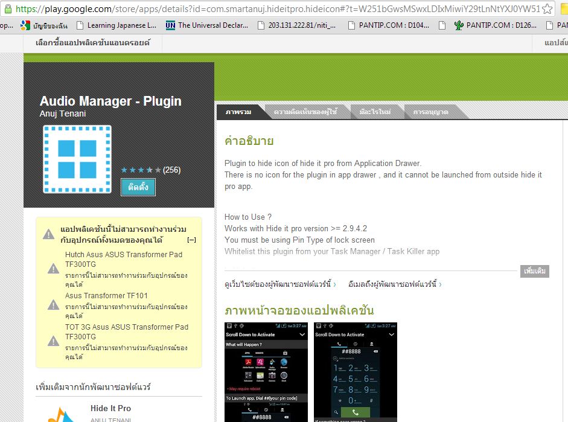Image resolution: width=568 pixels, height=422 pixels.
Task: Click the Hide It Pro app icon
Action: point(62,415)
